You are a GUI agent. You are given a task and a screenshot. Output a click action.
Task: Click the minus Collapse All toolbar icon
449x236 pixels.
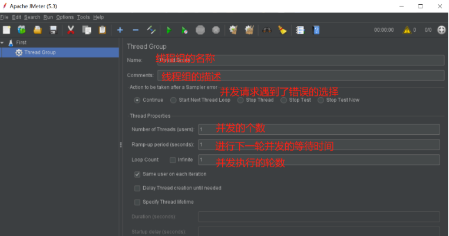coord(136,29)
